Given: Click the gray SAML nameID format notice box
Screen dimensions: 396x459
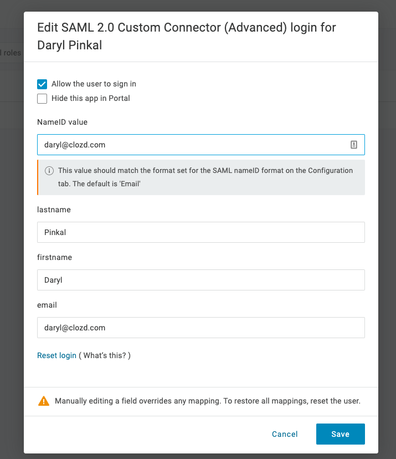Looking at the screenshot, I should point(201,176).
